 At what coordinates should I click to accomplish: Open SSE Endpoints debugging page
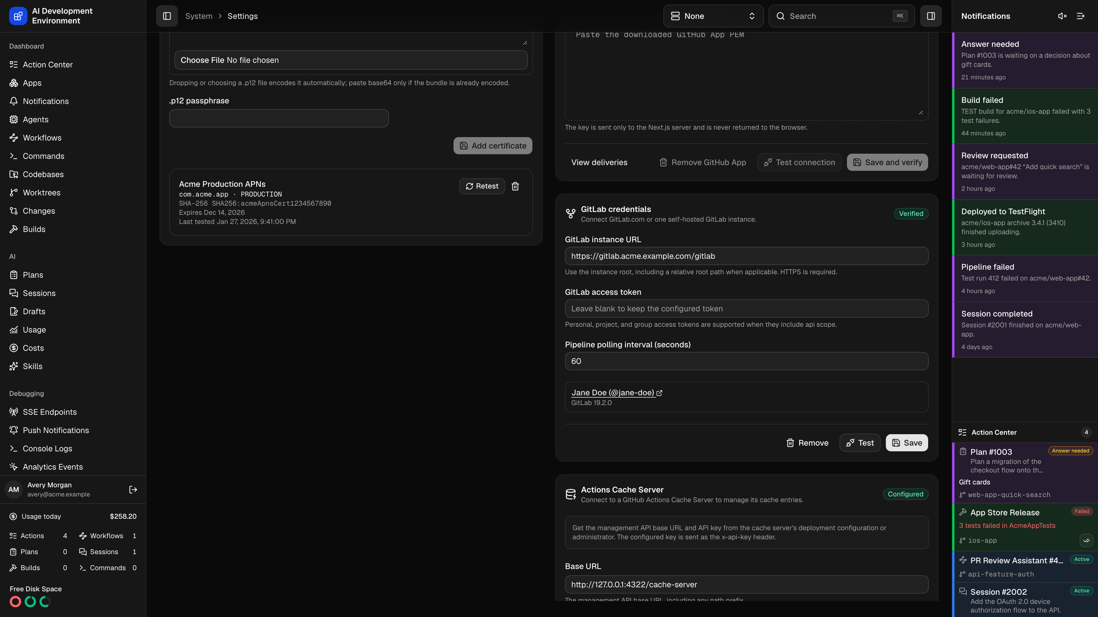coord(73,412)
